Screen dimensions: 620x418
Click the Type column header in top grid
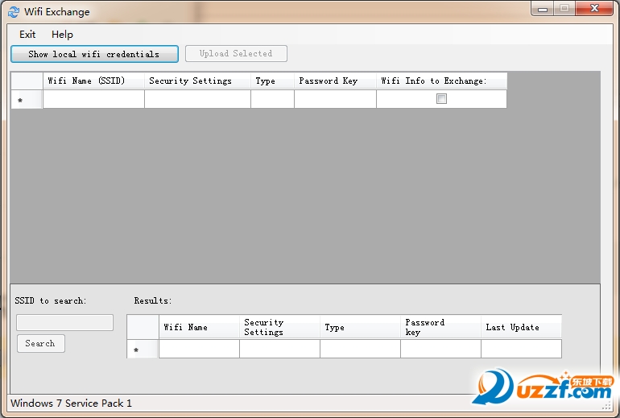(272, 81)
